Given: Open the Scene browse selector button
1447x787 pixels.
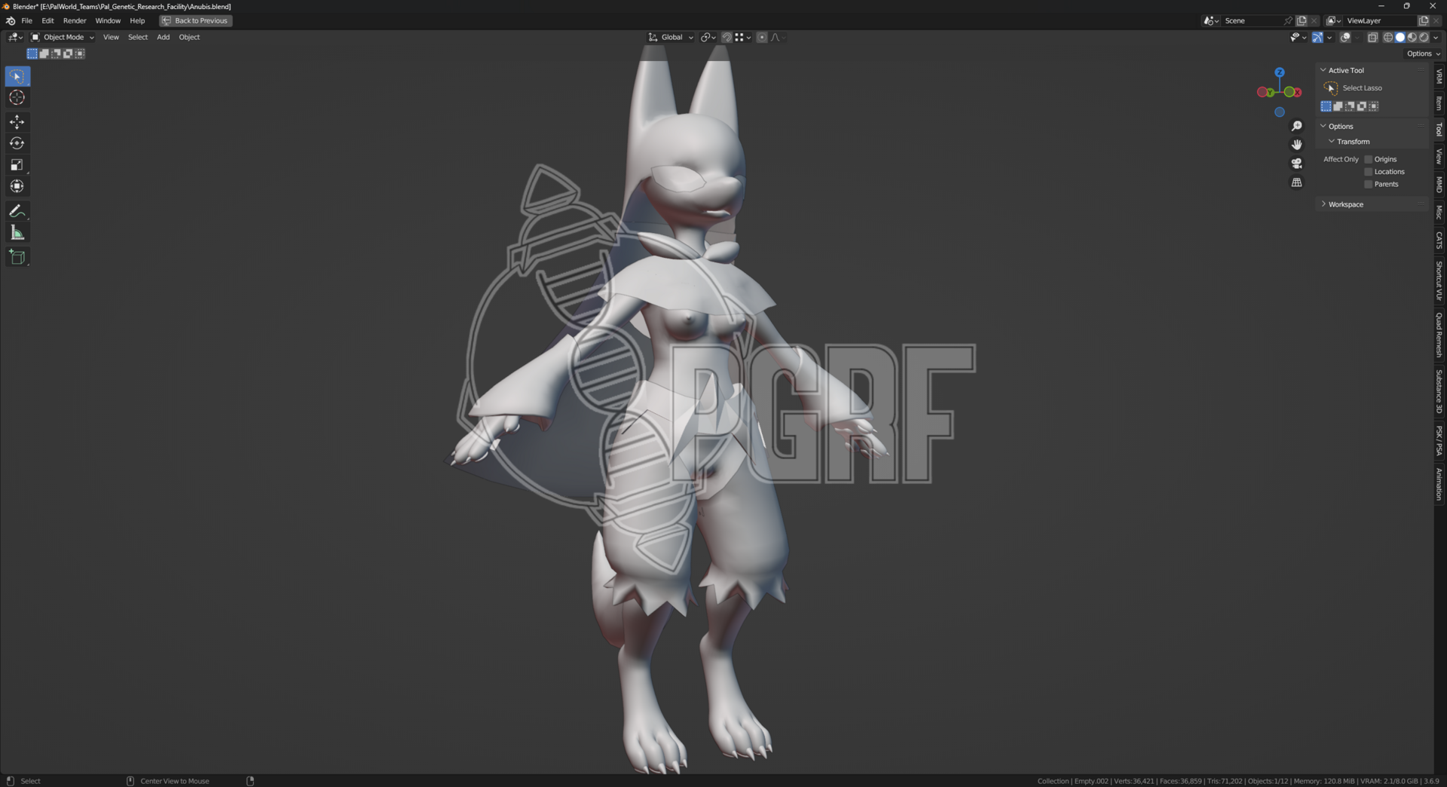Looking at the screenshot, I should (x=1211, y=21).
